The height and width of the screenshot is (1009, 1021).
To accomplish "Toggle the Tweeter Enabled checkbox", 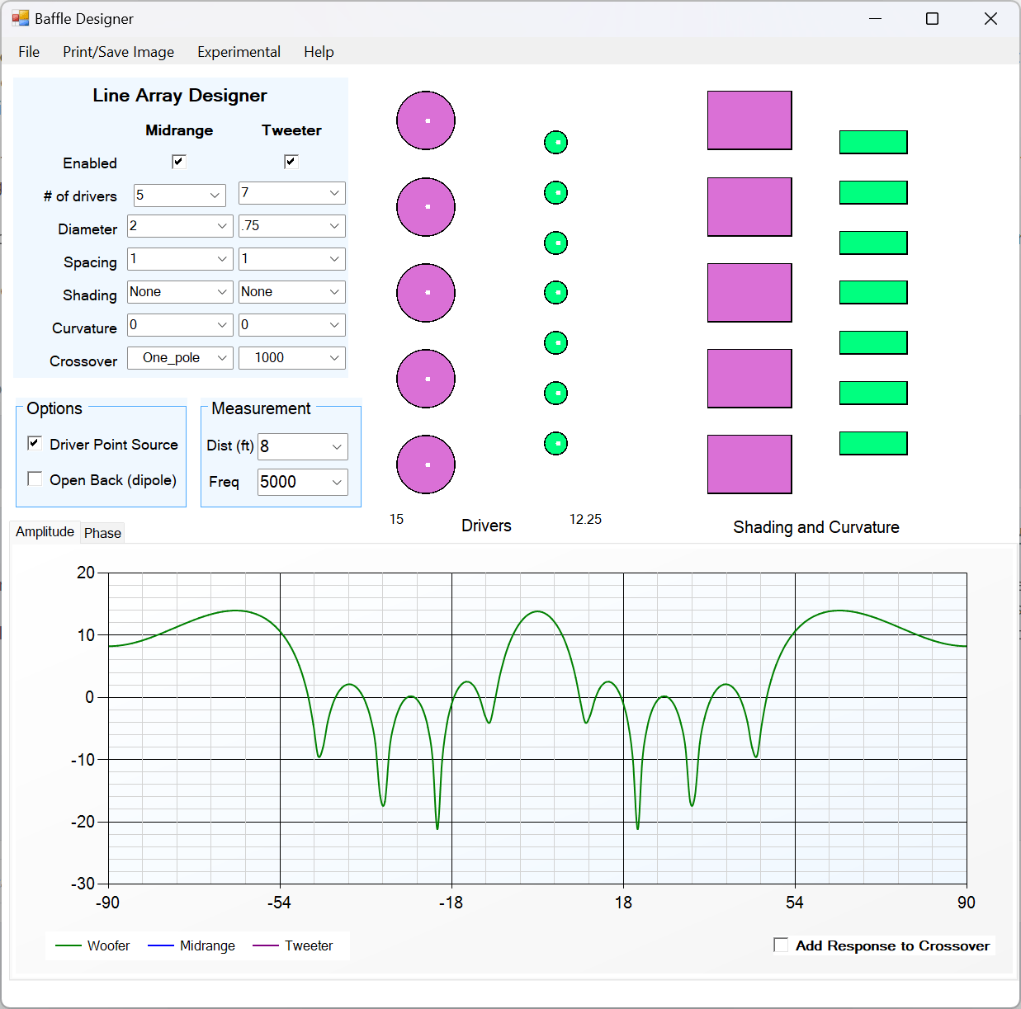I will [x=291, y=162].
